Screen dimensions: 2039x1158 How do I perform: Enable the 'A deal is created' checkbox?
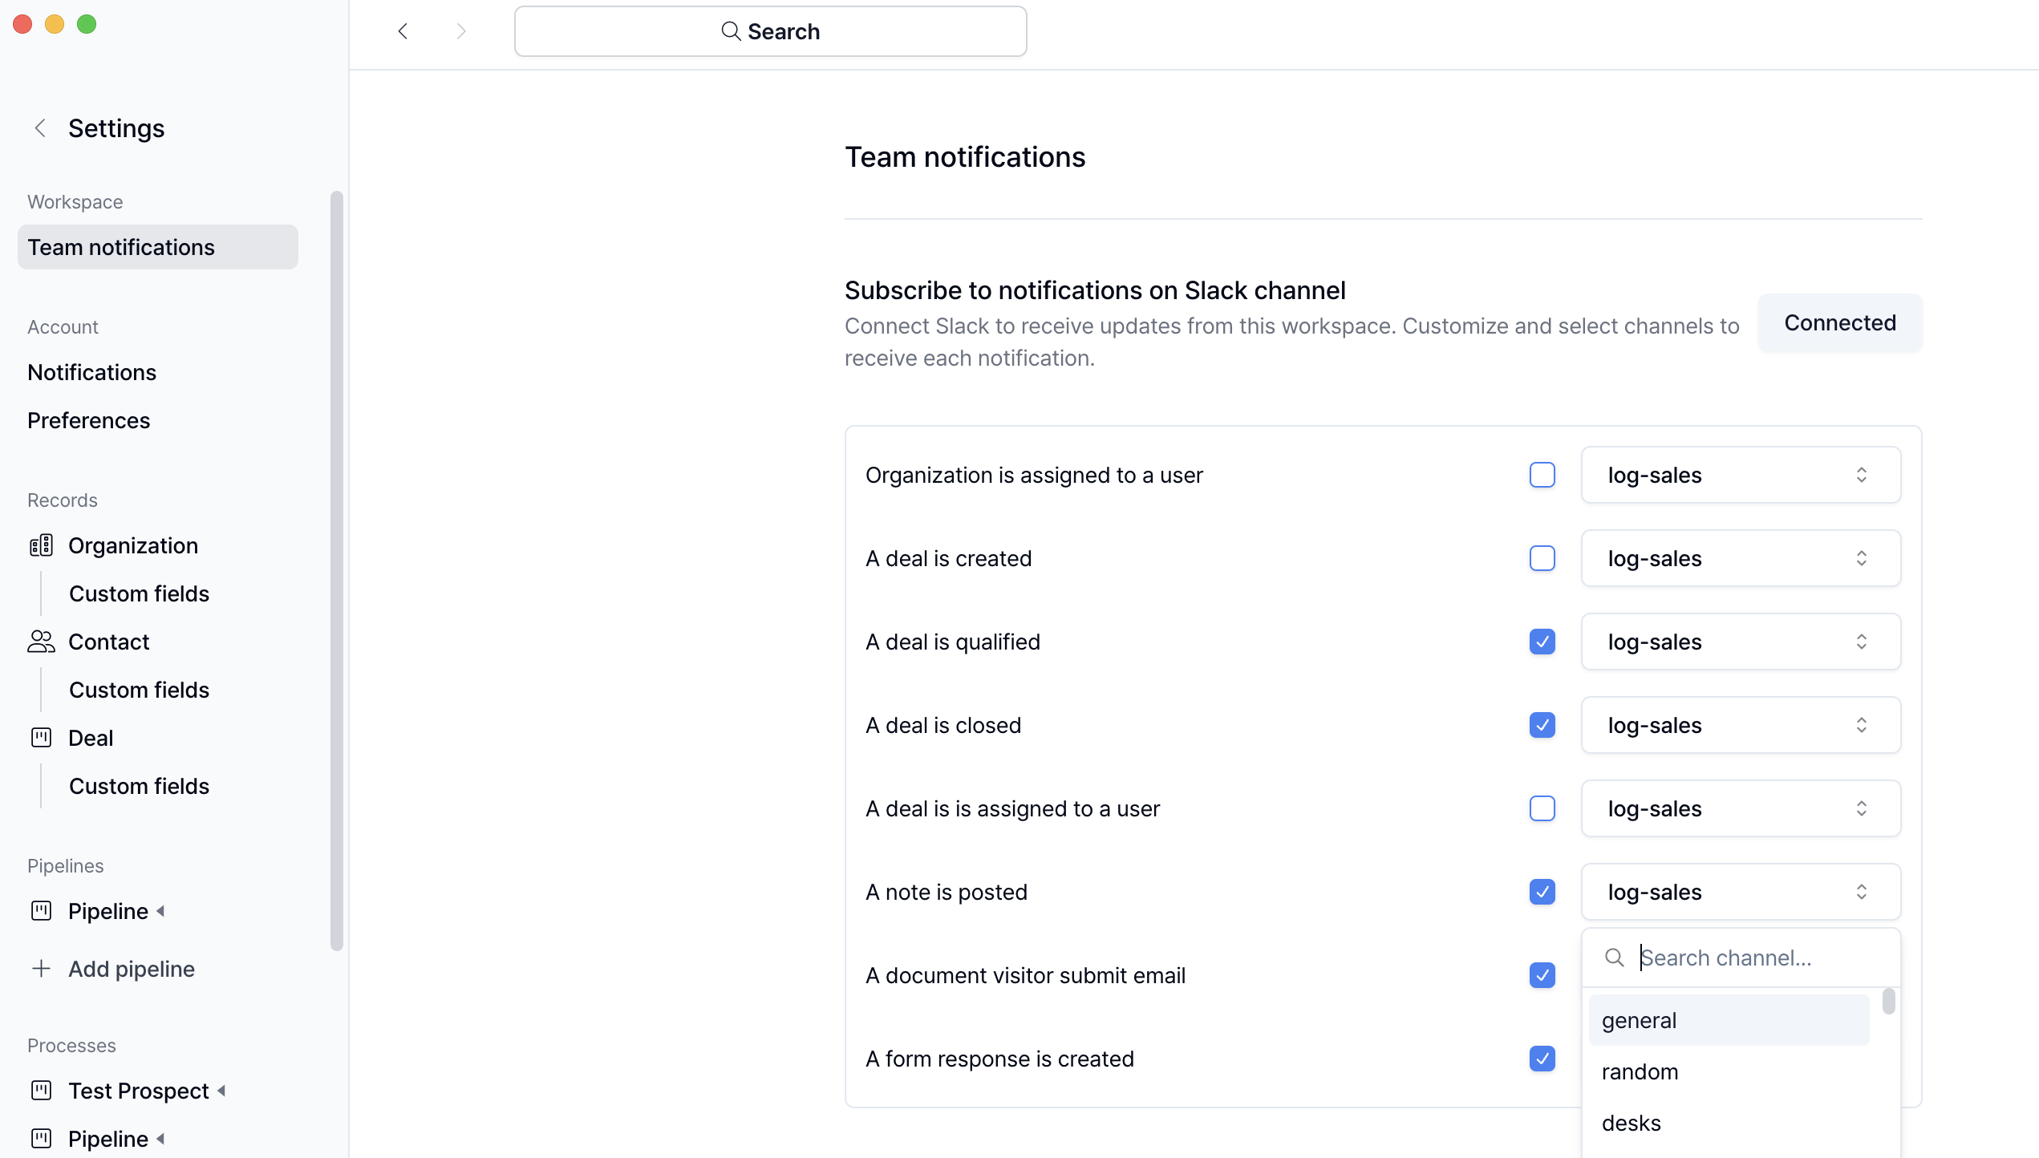click(1542, 558)
